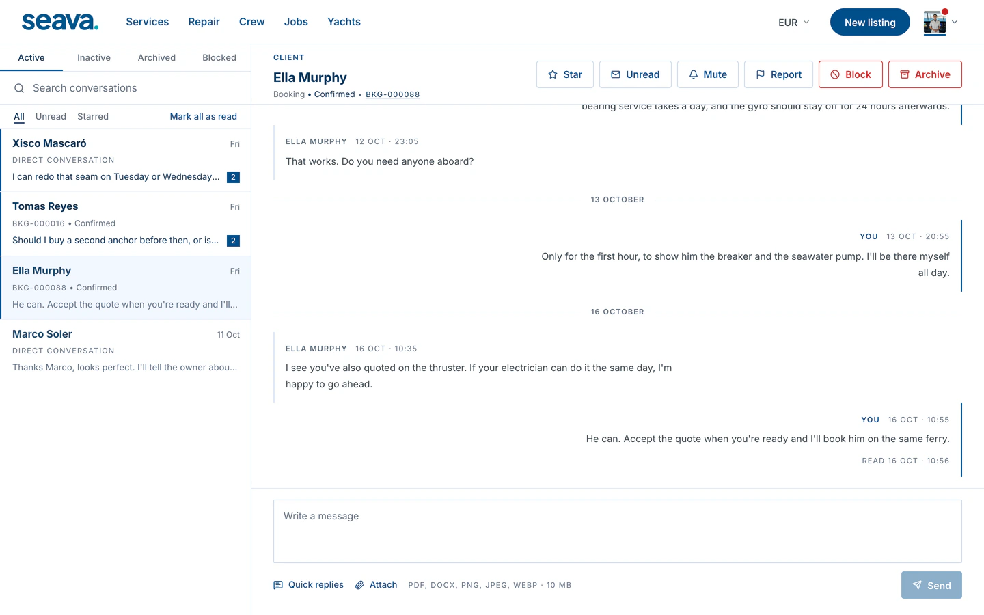Click the flag icon in Report button

coord(761,74)
